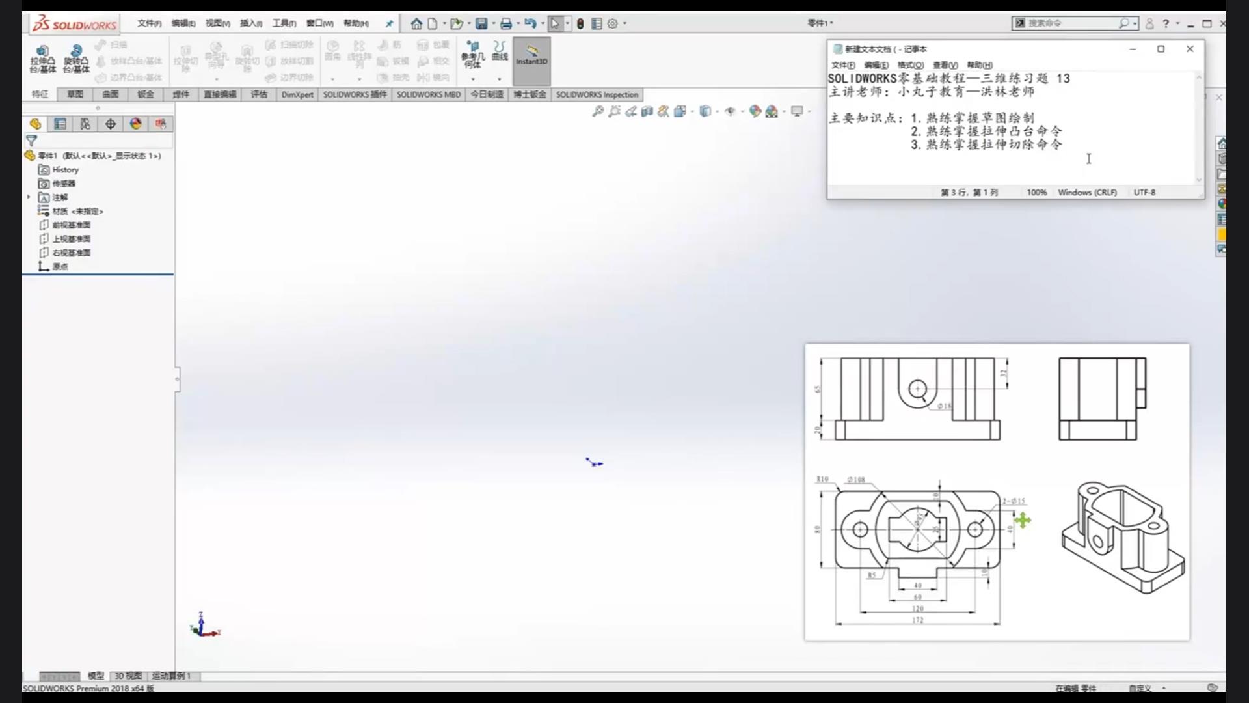Open the FeatureManager design tree tab
This screenshot has width=1249, height=703.
(x=35, y=124)
